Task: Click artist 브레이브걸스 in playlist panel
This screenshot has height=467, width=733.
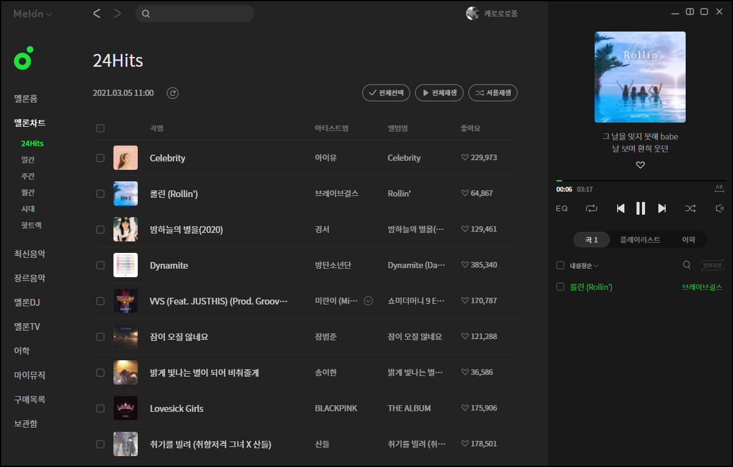Action: tap(702, 287)
